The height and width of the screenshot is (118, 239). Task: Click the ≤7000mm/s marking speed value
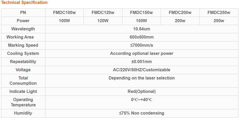[142, 45]
